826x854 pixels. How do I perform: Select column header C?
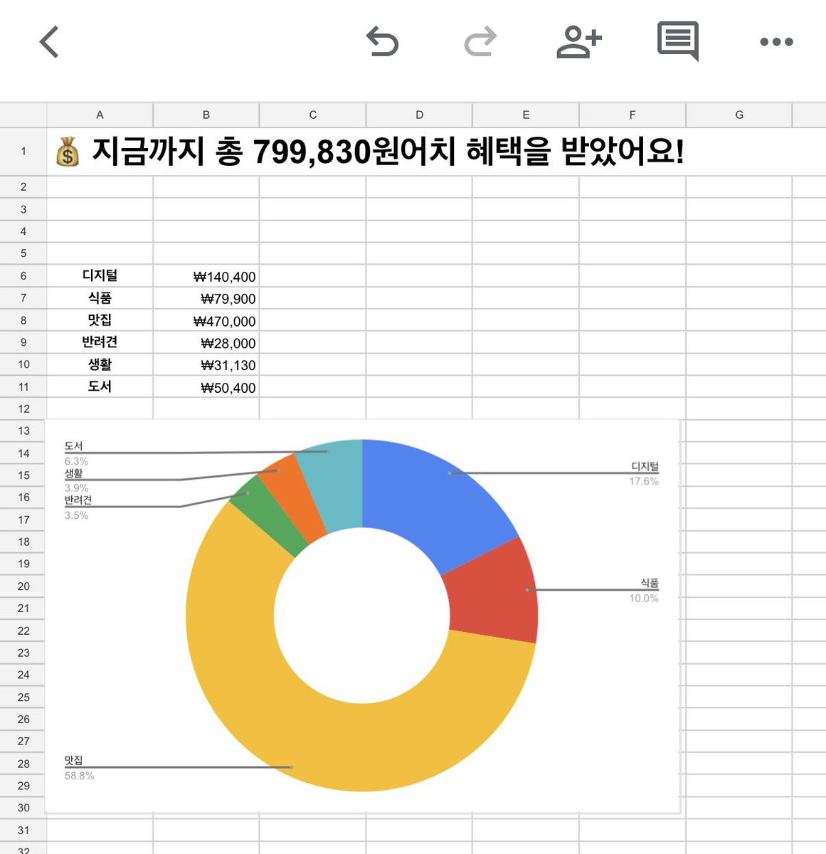312,114
